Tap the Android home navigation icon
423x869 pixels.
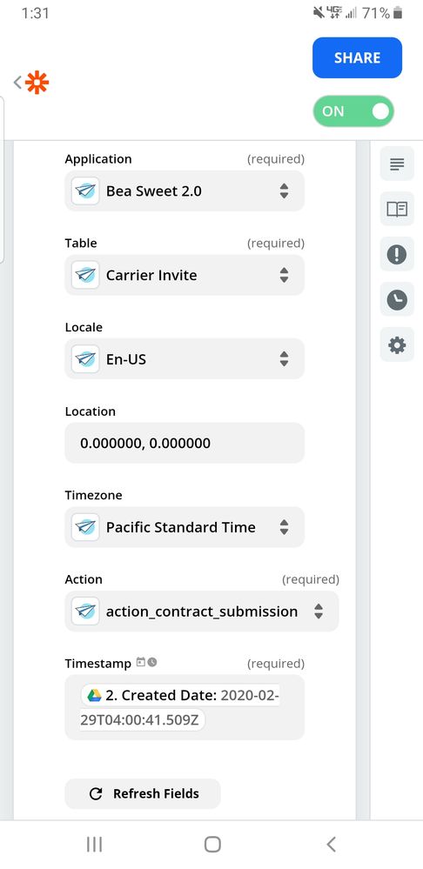point(212,844)
